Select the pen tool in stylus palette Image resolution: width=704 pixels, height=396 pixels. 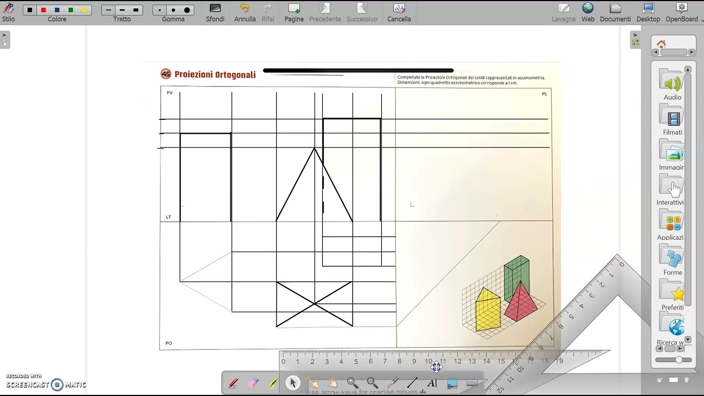(x=233, y=383)
